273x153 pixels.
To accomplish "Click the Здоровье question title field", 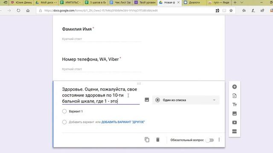I will [x=101, y=95].
